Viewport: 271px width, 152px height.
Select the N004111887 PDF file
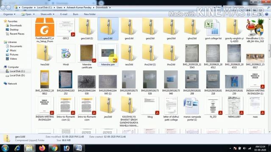(x=234, y=106)
